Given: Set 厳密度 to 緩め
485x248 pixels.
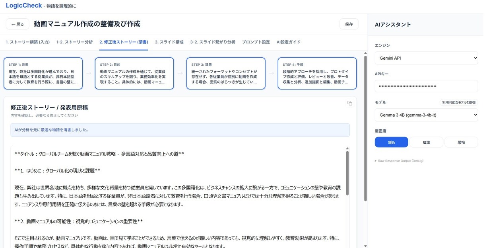Looking at the screenshot, I should (x=391, y=142).
